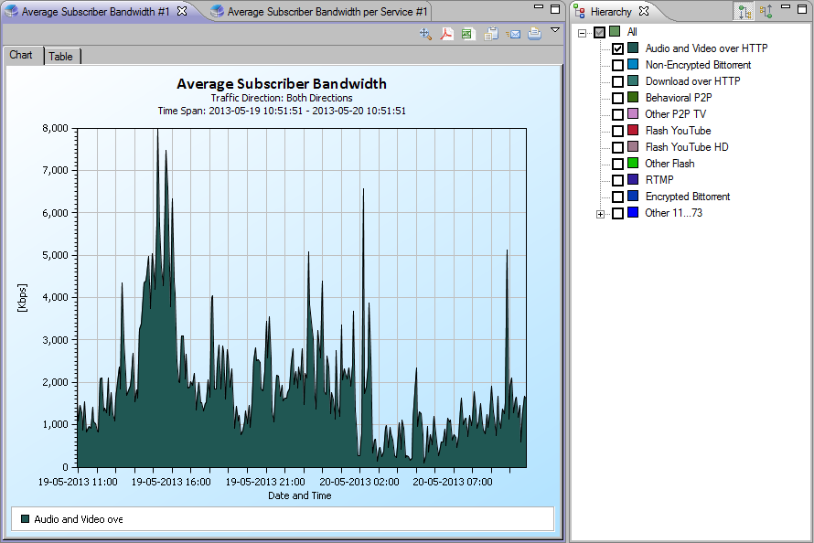This screenshot has height=543, width=814.
Task: Send the report by email
Action: click(x=513, y=34)
